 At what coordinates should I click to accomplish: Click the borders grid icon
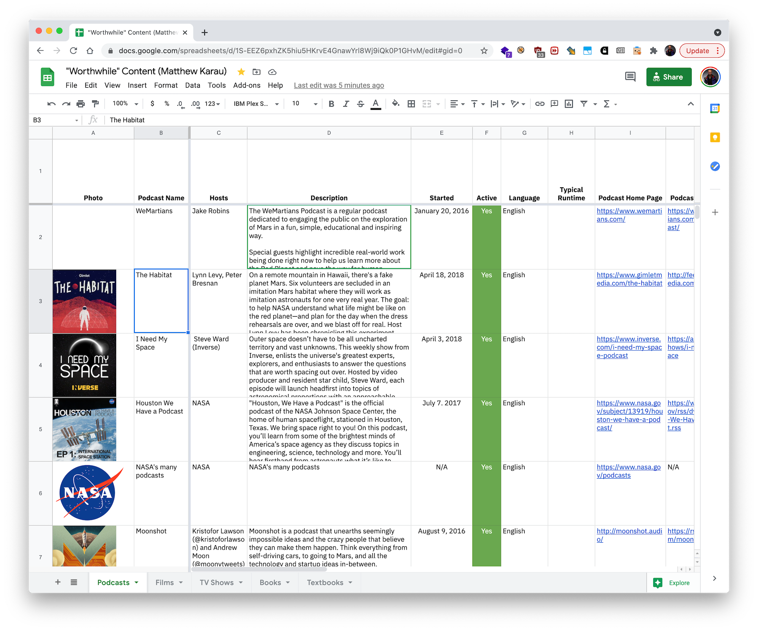coord(411,104)
